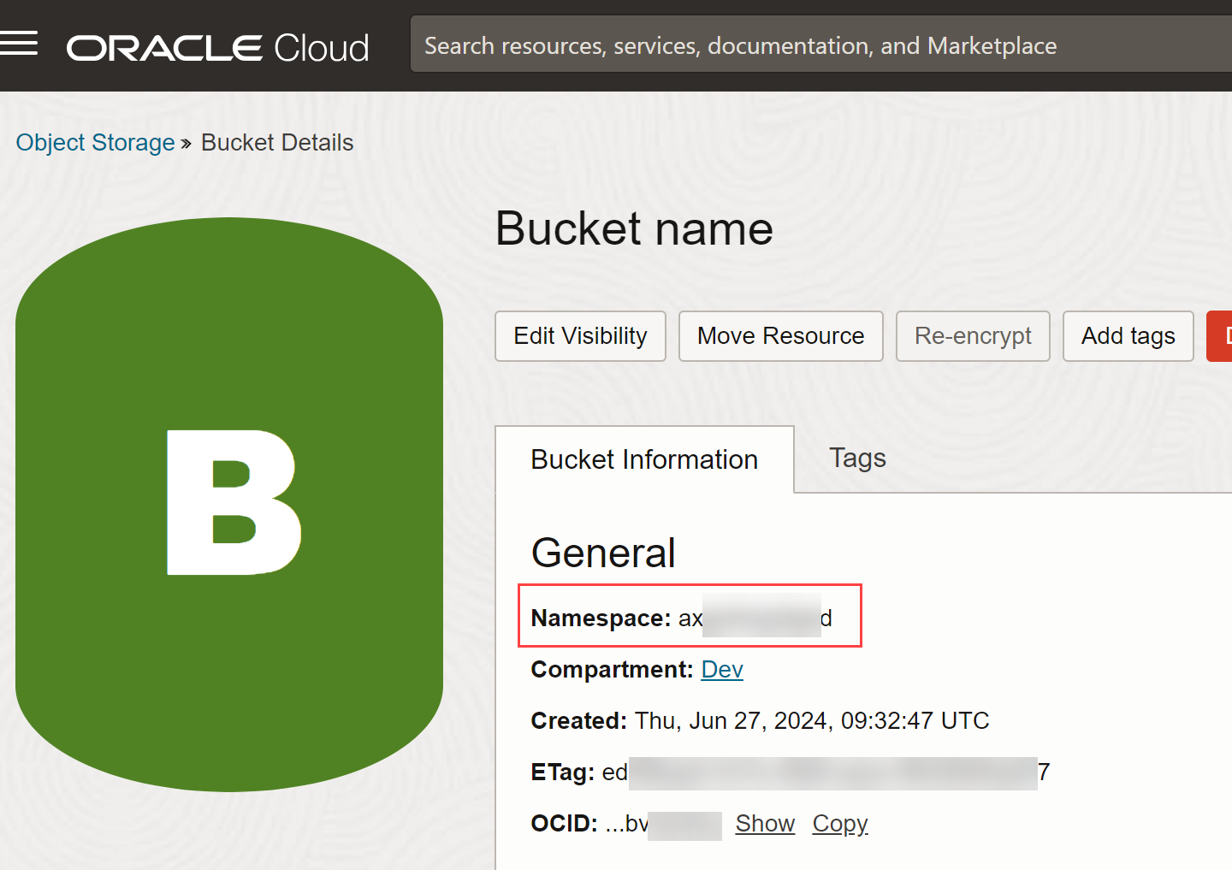Copy the OCID to clipboard

[x=840, y=823]
